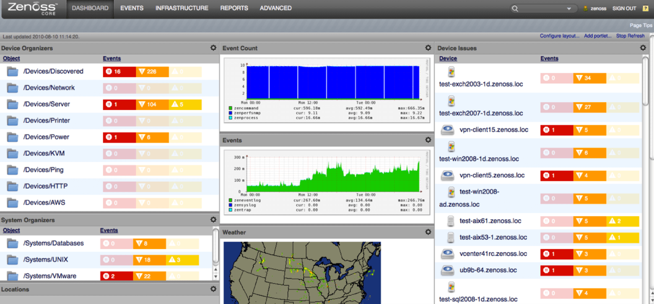Click device icon for vcenter41rc.zenoss.loc
The height and width of the screenshot is (304, 654).
click(448, 254)
